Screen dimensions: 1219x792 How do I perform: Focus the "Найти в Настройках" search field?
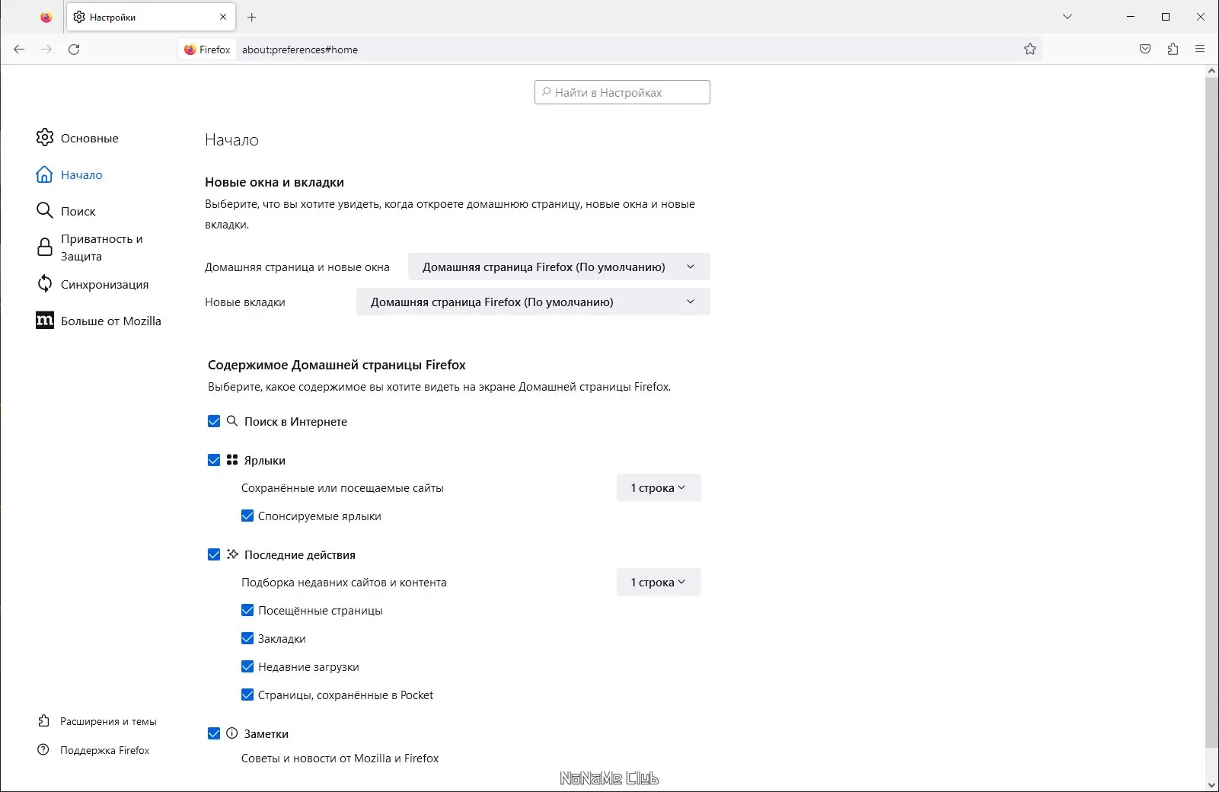click(x=622, y=92)
